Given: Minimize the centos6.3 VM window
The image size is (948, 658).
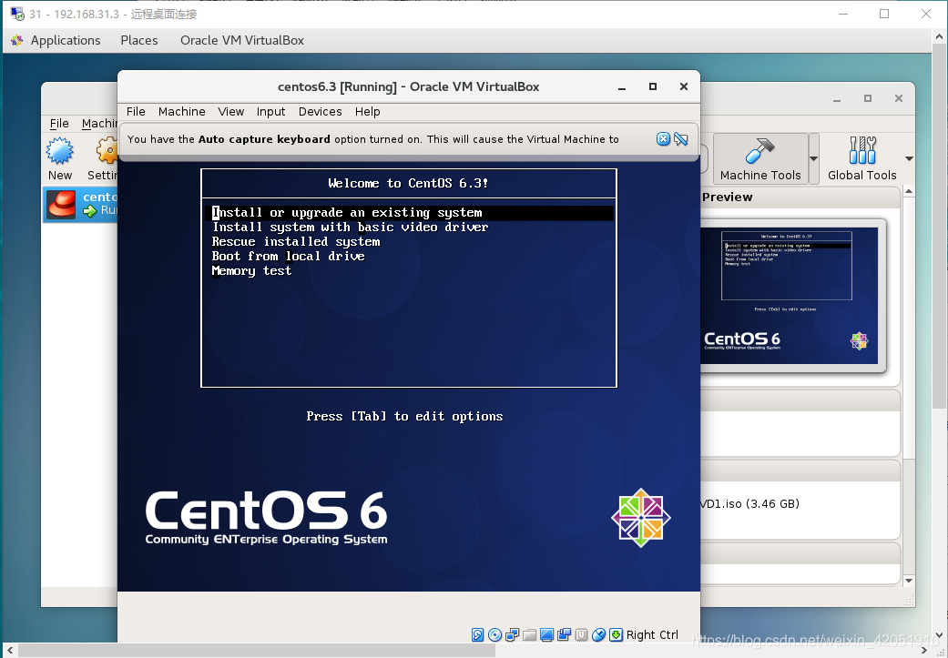Looking at the screenshot, I should click(621, 86).
